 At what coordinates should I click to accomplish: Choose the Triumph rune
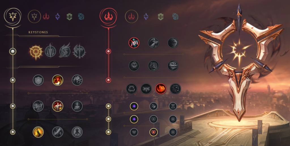[x=58, y=80]
